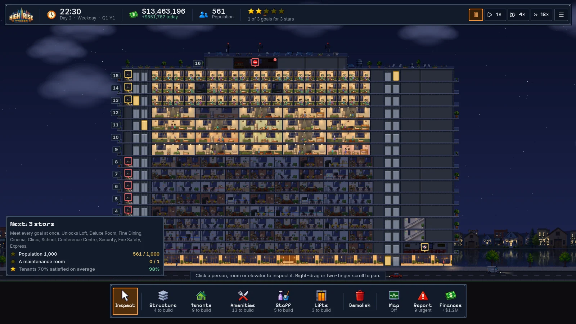Image resolution: width=576 pixels, height=324 pixels.
Task: Click the clock icon beside 22:30
Action: [x=51, y=15]
